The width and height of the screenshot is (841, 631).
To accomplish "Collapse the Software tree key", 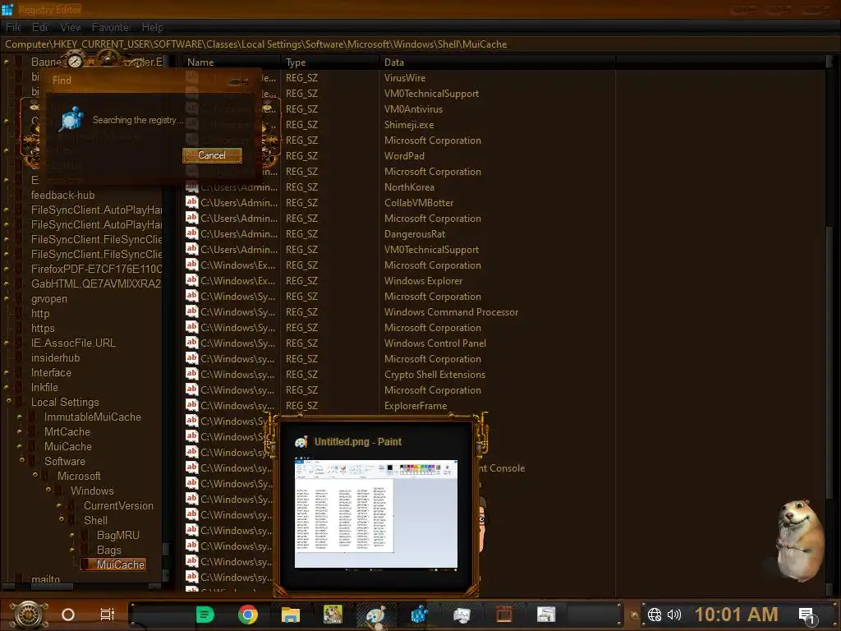I will pos(22,460).
